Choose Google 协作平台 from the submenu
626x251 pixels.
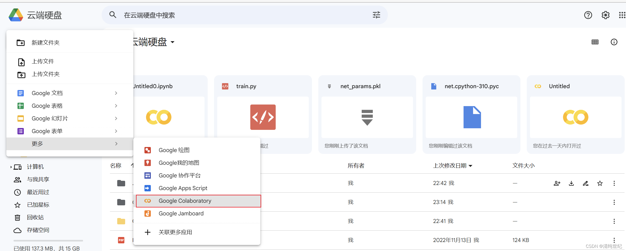197,176
